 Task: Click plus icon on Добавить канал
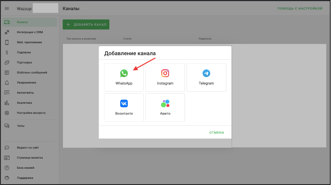[68, 24]
